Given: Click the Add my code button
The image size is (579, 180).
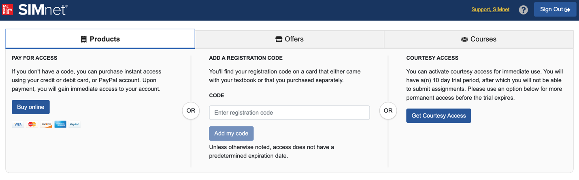Looking at the screenshot, I should pyautogui.click(x=231, y=134).
